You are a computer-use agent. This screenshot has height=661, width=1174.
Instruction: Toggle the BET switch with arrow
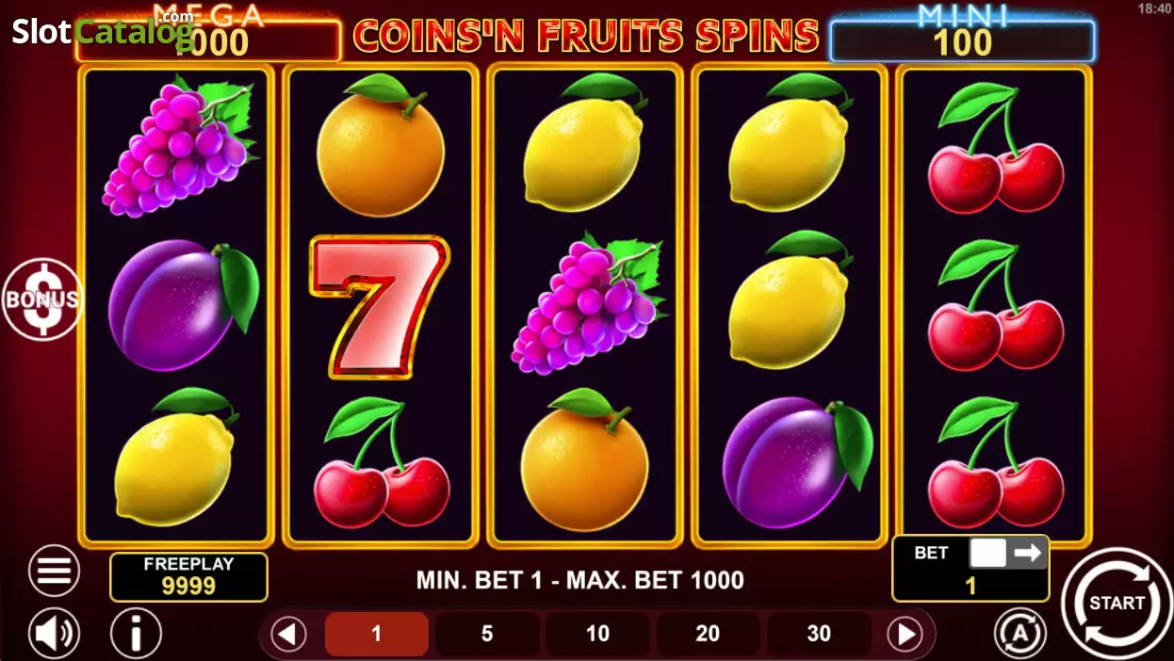pyautogui.click(x=1008, y=553)
